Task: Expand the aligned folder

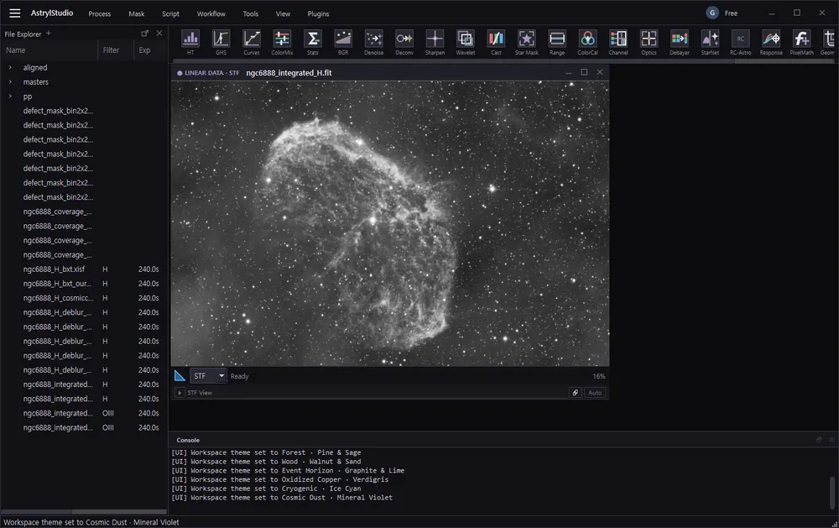Action: pos(10,67)
